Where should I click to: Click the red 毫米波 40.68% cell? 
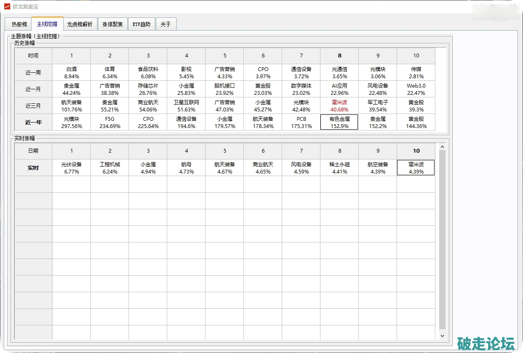[x=339, y=106]
